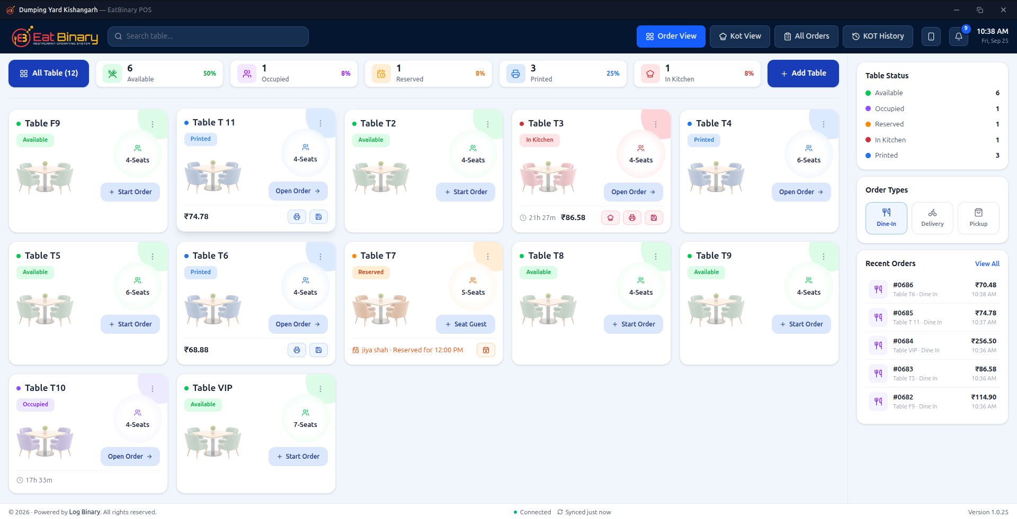Viewport: 1017px width, 519px height.
Task: Click the reservation calendar icon on Table T7
Action: tap(486, 350)
